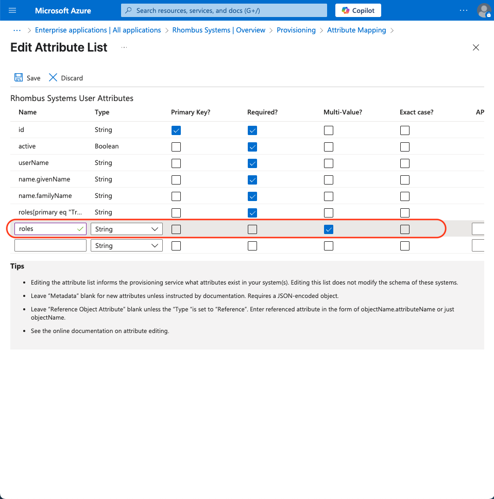Uncheck Required for name.givenName
The width and height of the screenshot is (494, 499).
(x=252, y=180)
